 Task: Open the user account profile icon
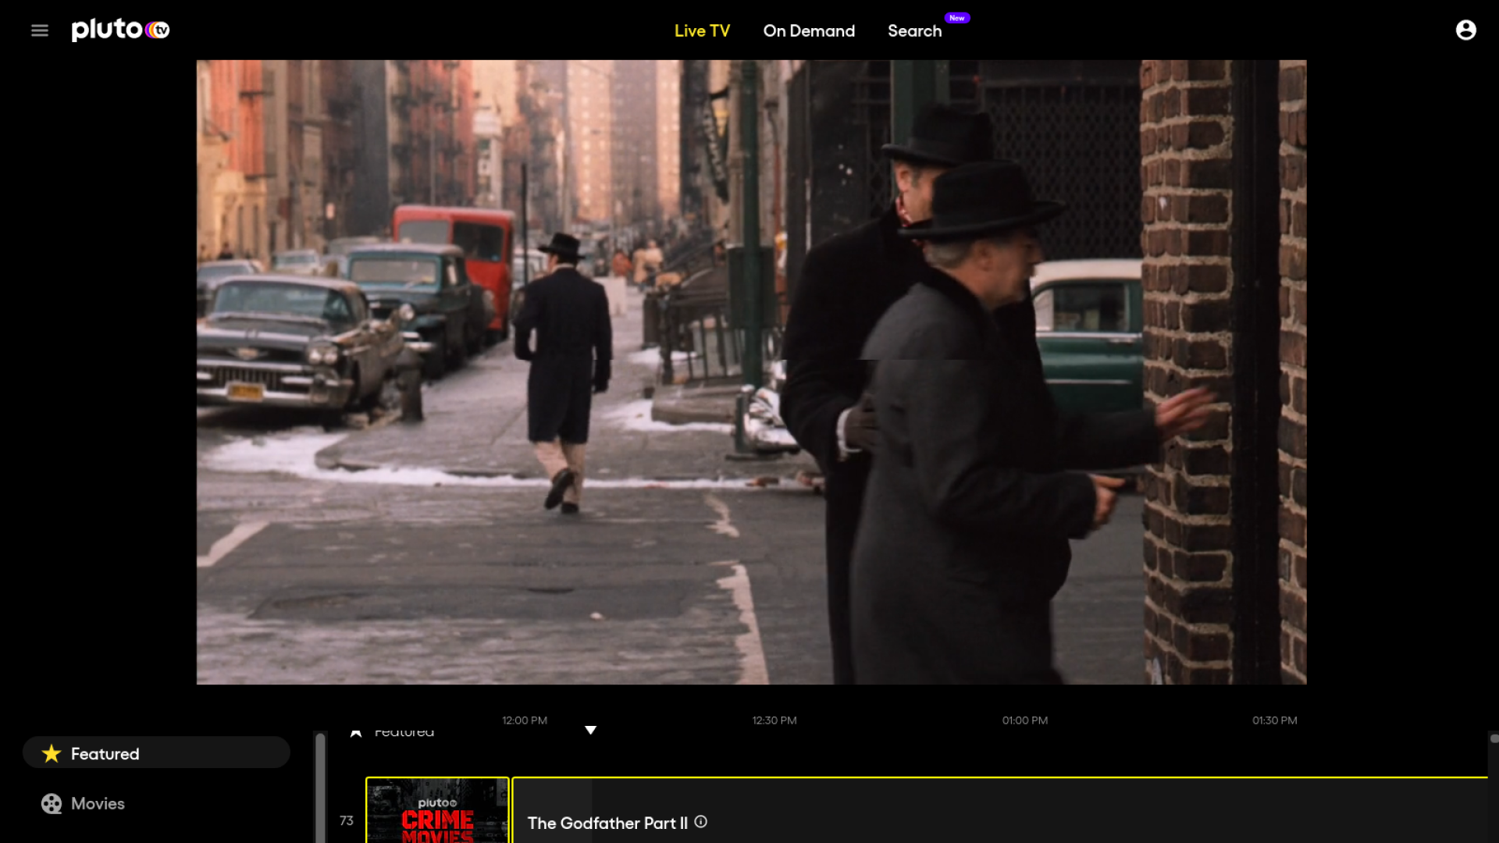[x=1465, y=30]
